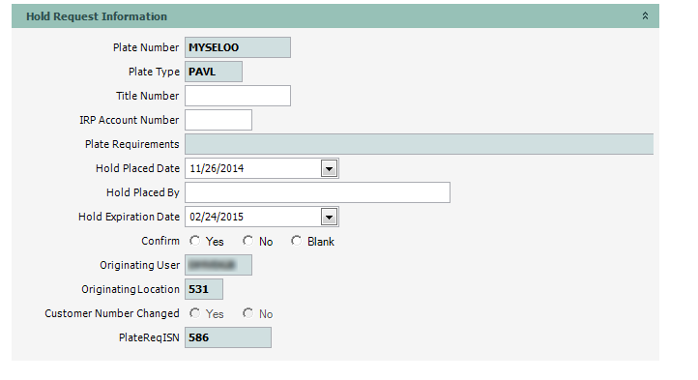Click the PlateReqISN field 586
The width and height of the screenshot is (698, 380).
click(x=228, y=337)
